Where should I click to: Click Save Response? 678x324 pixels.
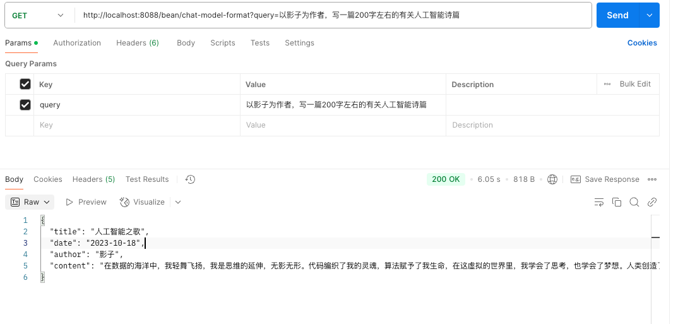(605, 179)
